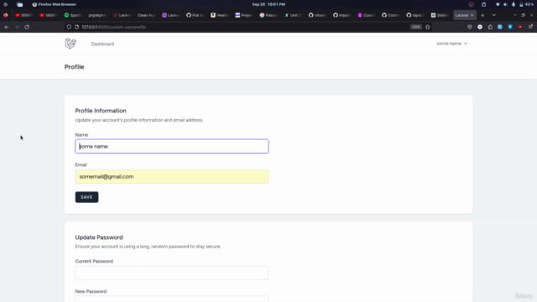The image size is (537, 302).
Task: Switch to the Health tab
Action: tap(220, 15)
